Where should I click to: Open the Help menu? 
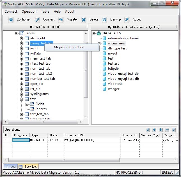57,12
